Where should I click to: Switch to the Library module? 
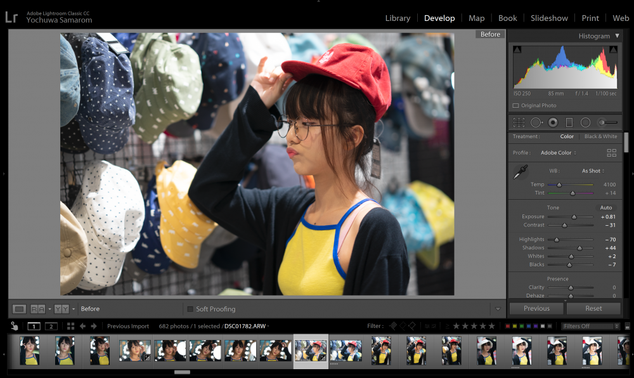398,18
